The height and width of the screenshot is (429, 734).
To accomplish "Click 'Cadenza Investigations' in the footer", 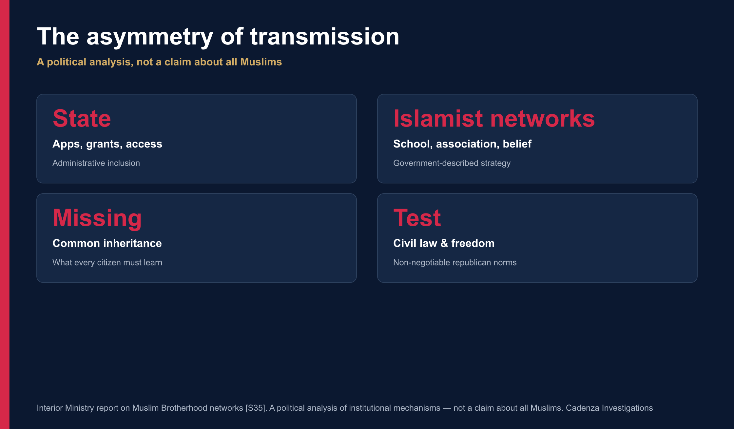I will coord(609,408).
